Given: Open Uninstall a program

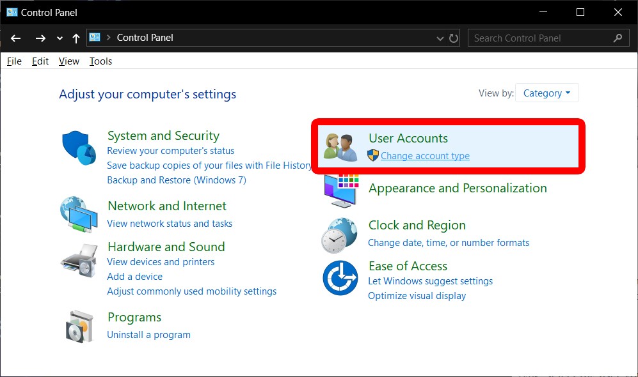Looking at the screenshot, I should click(148, 334).
